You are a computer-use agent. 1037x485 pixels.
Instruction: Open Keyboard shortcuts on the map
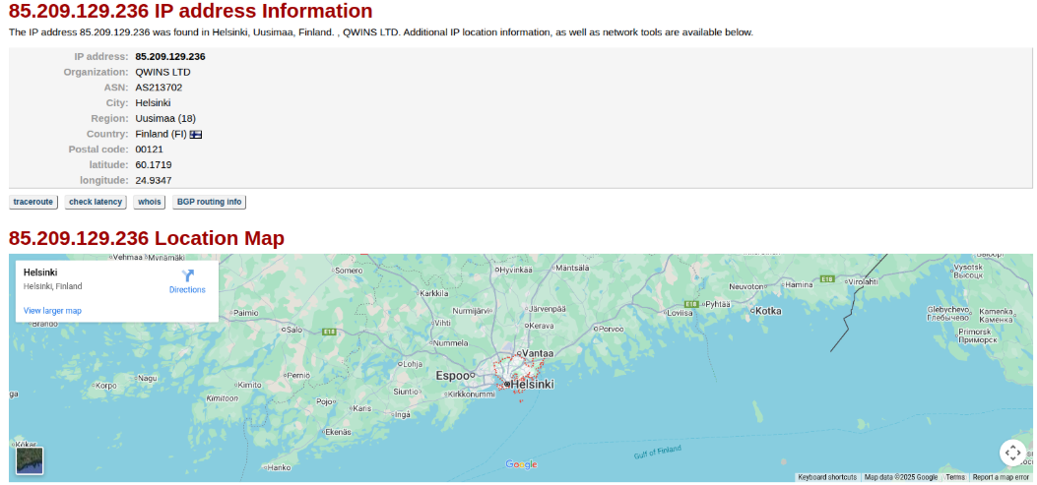(x=826, y=477)
